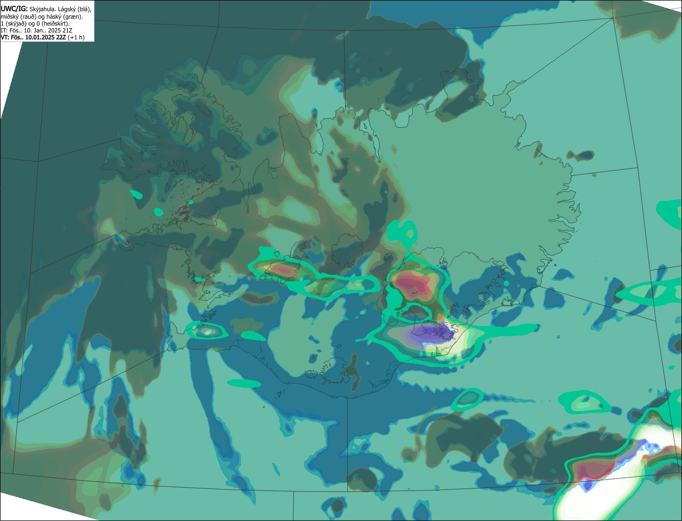Image resolution: width=682 pixels, height=521 pixels.
Task: Click the valid time "VT: Fös.. 10.01.2025 22Z"
Action: (33, 37)
